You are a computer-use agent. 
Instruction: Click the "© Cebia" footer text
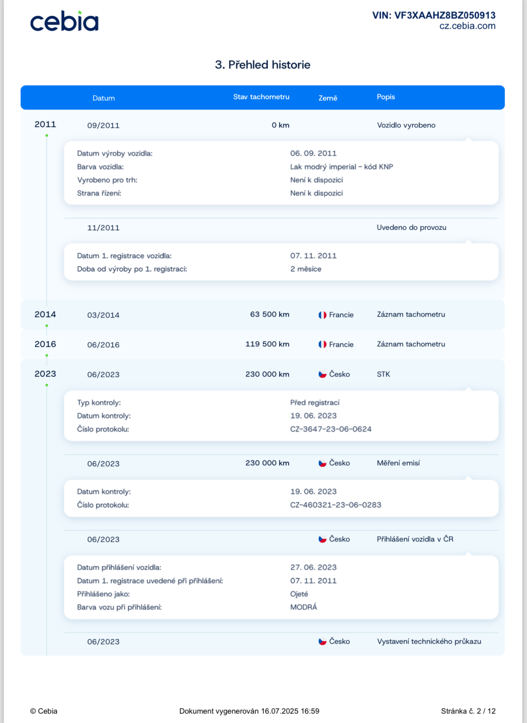(x=44, y=711)
